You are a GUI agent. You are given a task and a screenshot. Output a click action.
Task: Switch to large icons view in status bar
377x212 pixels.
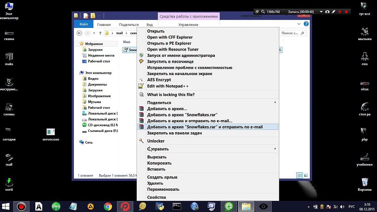pyautogui.click(x=306, y=175)
